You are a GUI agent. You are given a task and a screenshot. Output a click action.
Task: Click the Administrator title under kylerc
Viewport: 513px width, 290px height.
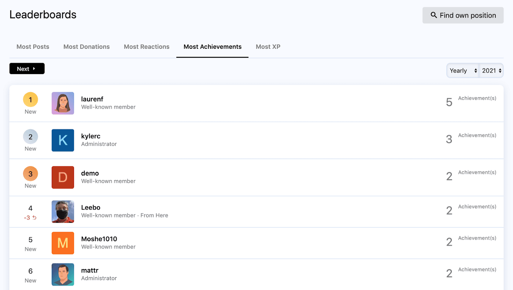(x=99, y=144)
